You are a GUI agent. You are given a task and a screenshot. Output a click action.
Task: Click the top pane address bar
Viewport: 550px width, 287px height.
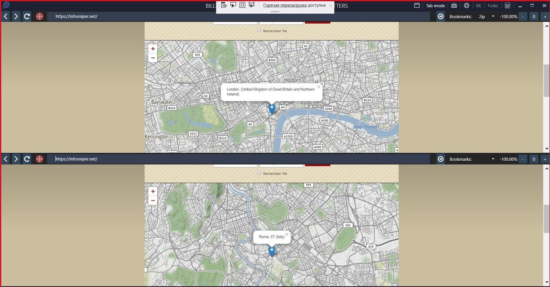238,16
